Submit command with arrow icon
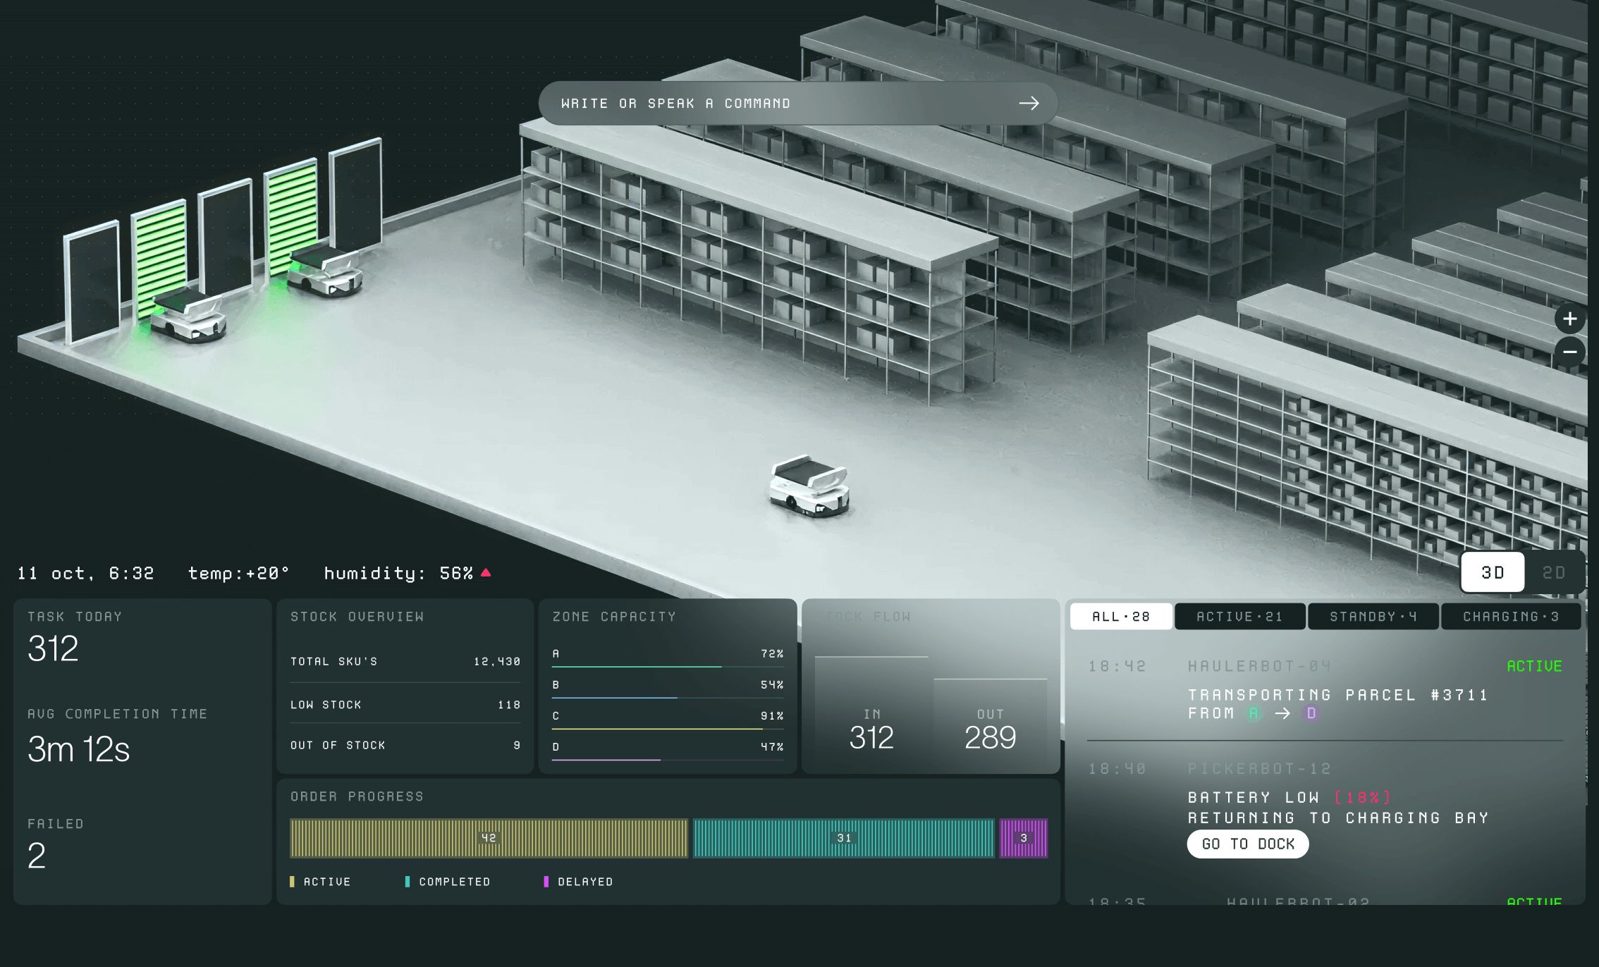 click(1029, 104)
